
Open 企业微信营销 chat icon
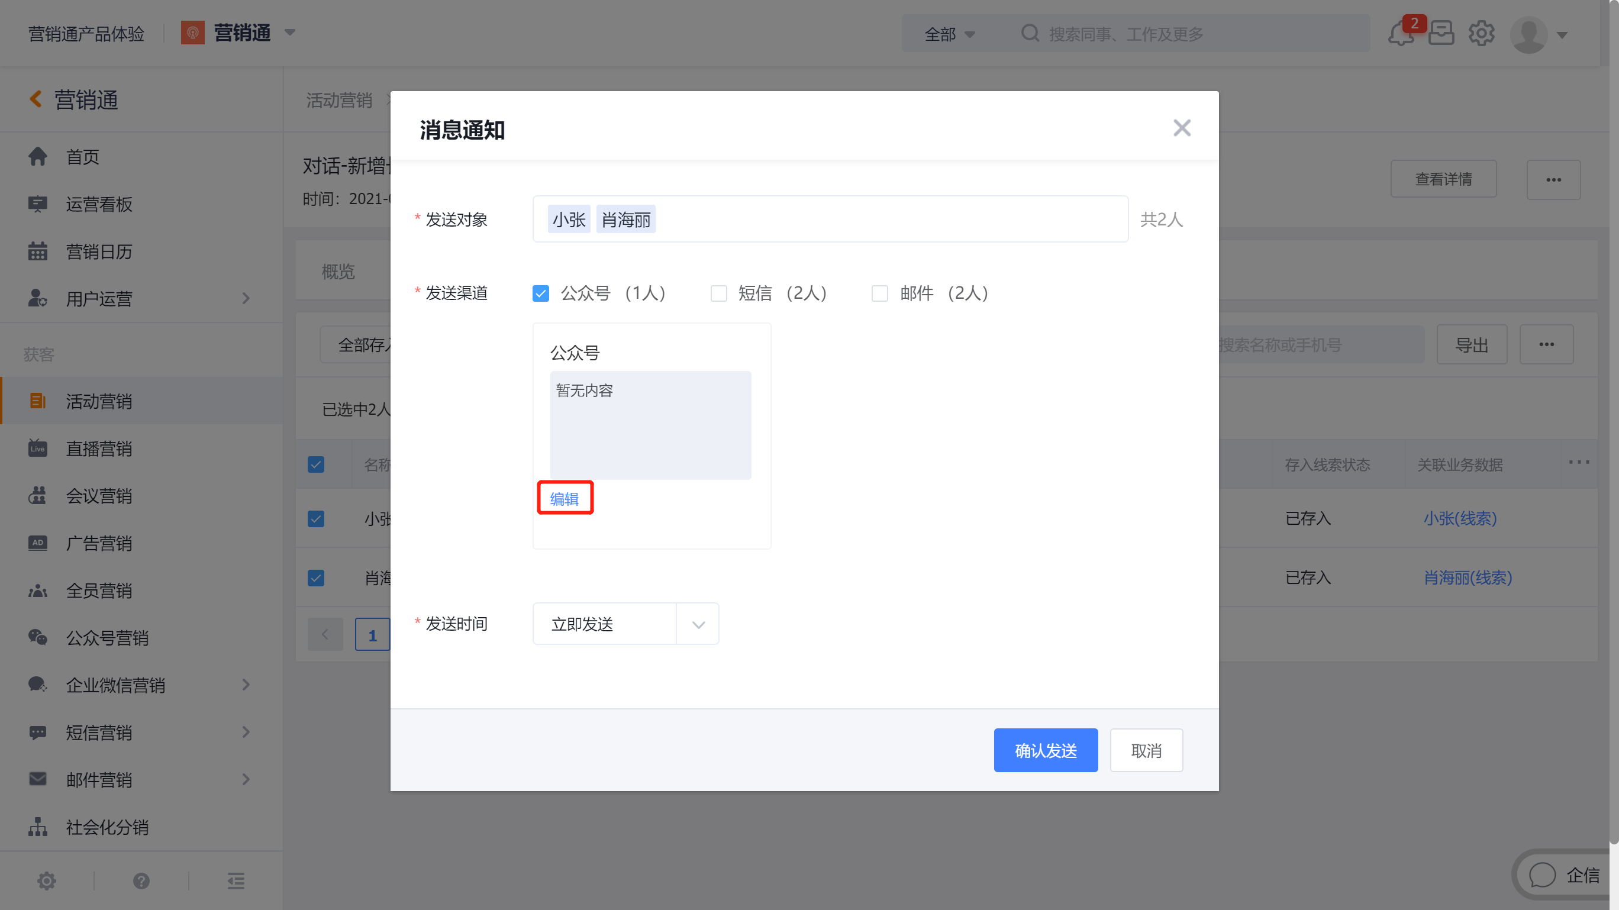(38, 685)
